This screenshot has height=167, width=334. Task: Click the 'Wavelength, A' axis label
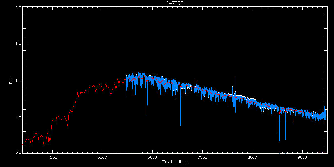point(175,162)
